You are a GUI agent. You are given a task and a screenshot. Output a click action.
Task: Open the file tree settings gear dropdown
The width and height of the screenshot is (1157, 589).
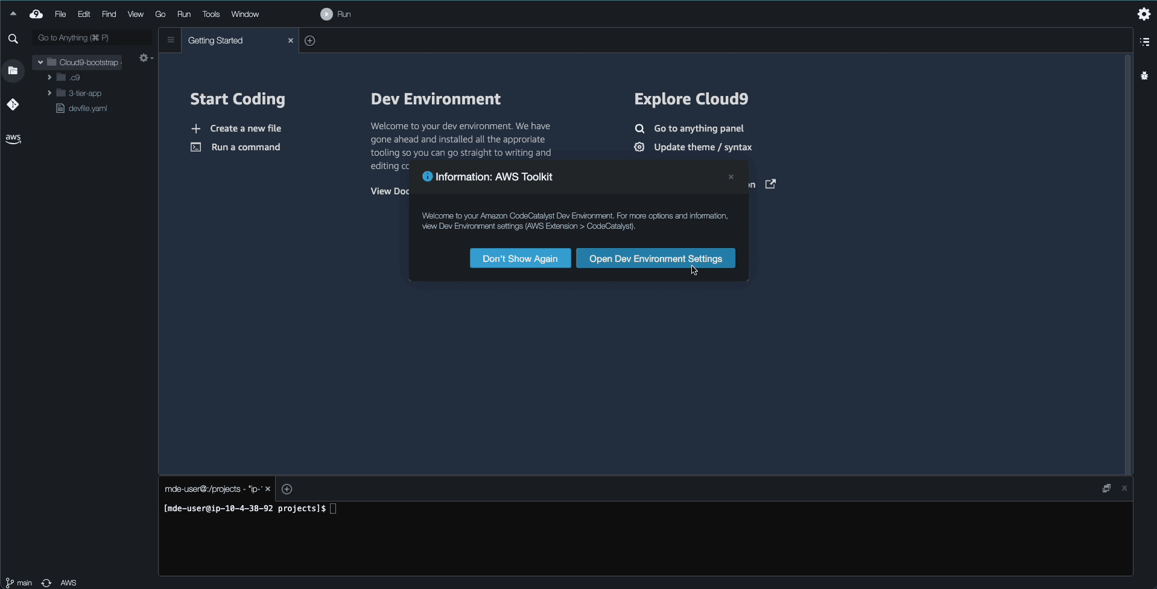click(146, 58)
